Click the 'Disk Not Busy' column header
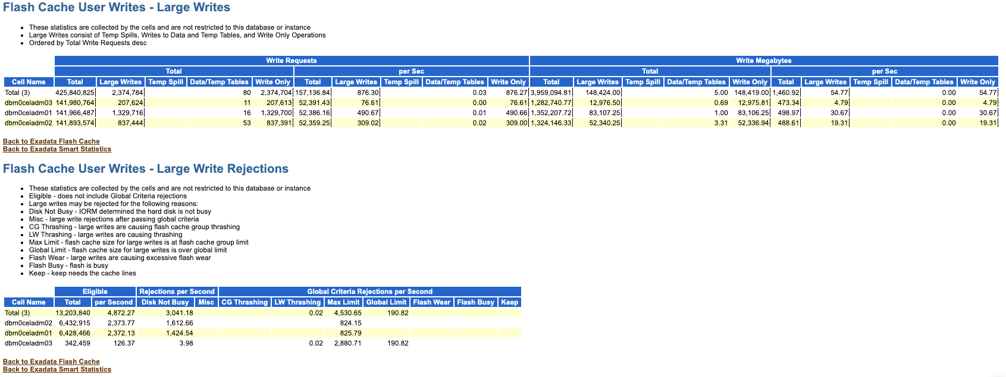The height and width of the screenshot is (377, 1006). click(165, 302)
